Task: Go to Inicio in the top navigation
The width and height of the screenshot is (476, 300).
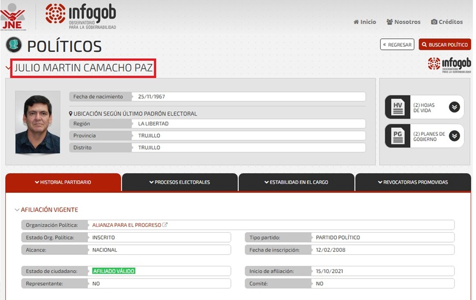Action: (364, 22)
